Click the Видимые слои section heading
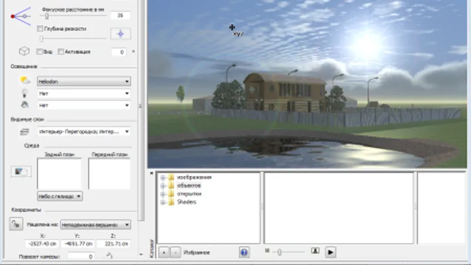The width and height of the screenshot is (471, 265). [27, 120]
